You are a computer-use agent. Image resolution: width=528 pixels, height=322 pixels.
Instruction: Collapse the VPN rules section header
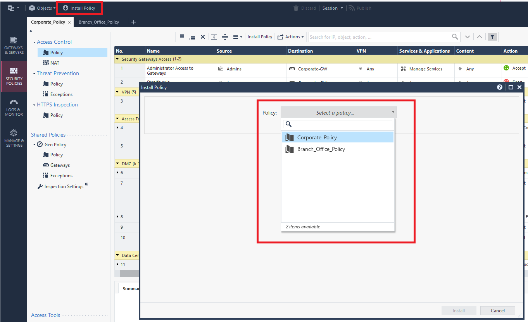[x=117, y=92]
